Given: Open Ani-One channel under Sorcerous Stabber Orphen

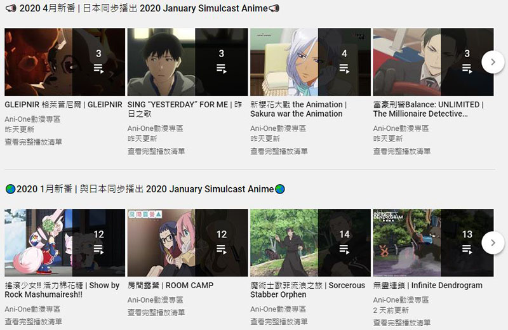Looking at the screenshot, I should coord(278,309).
